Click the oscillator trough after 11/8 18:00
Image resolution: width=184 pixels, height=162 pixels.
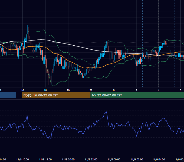click(51, 139)
